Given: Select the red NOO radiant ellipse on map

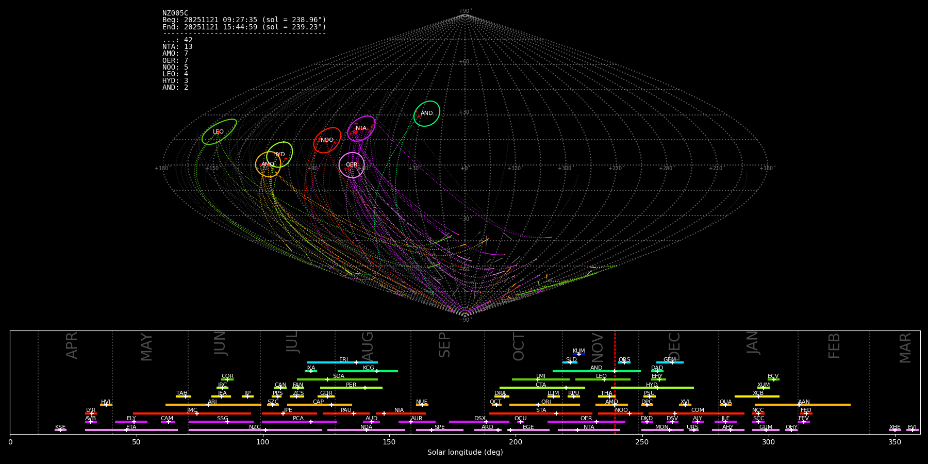Looking at the screenshot, I should [x=327, y=140].
